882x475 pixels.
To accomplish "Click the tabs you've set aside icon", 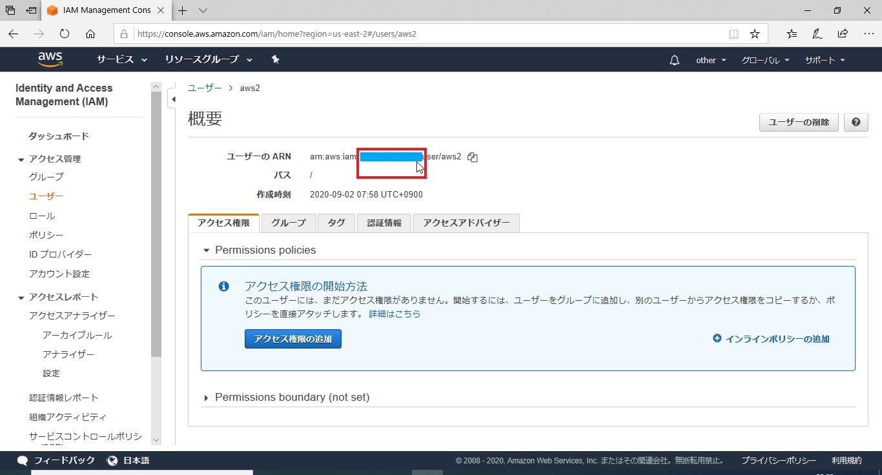I will [x=10, y=10].
